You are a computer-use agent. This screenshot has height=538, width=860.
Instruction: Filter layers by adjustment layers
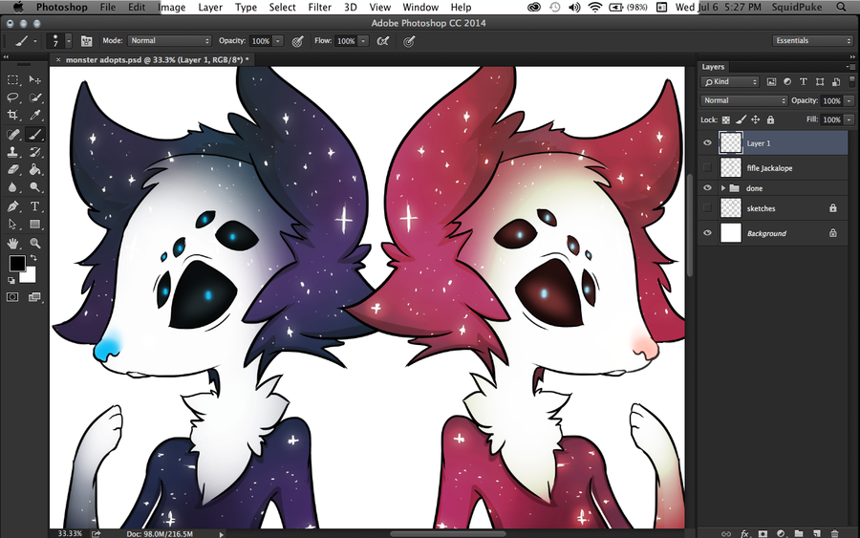pyautogui.click(x=787, y=82)
